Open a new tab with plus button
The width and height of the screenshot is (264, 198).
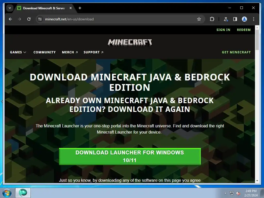(80, 8)
